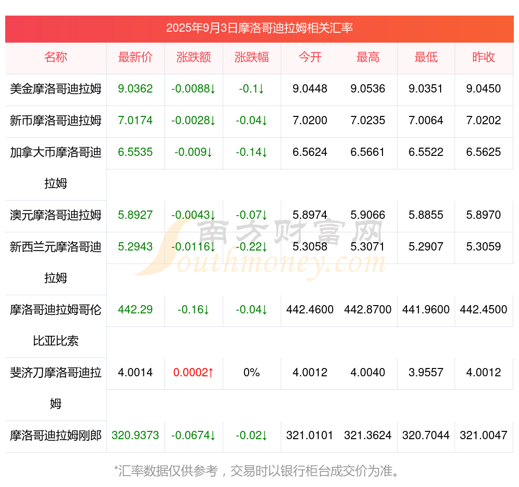Click the red change amount 0.0002↑
The height and width of the screenshot is (487, 519).
click(194, 373)
